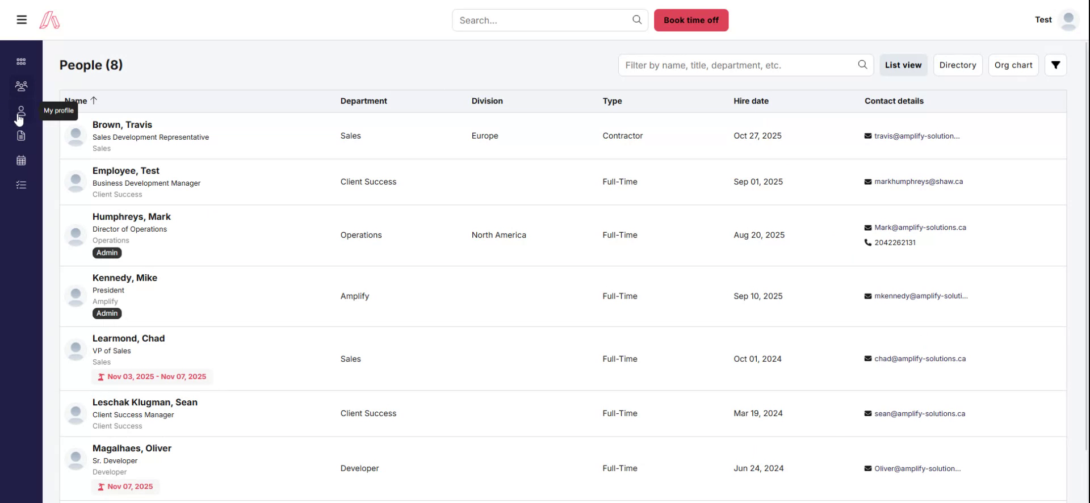
Task: Open Leschak Klugman, Sean profile
Action: coord(145,403)
